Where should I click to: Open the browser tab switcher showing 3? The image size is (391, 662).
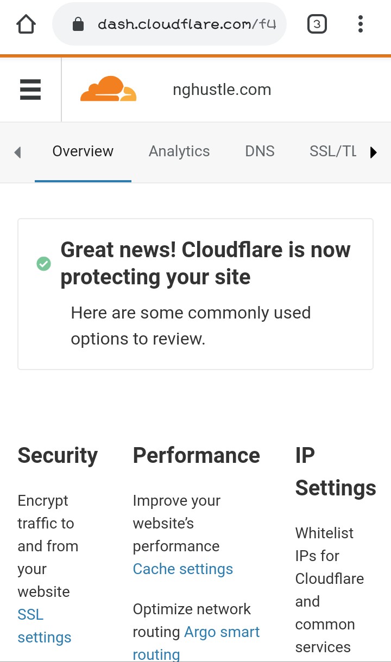[x=317, y=24]
